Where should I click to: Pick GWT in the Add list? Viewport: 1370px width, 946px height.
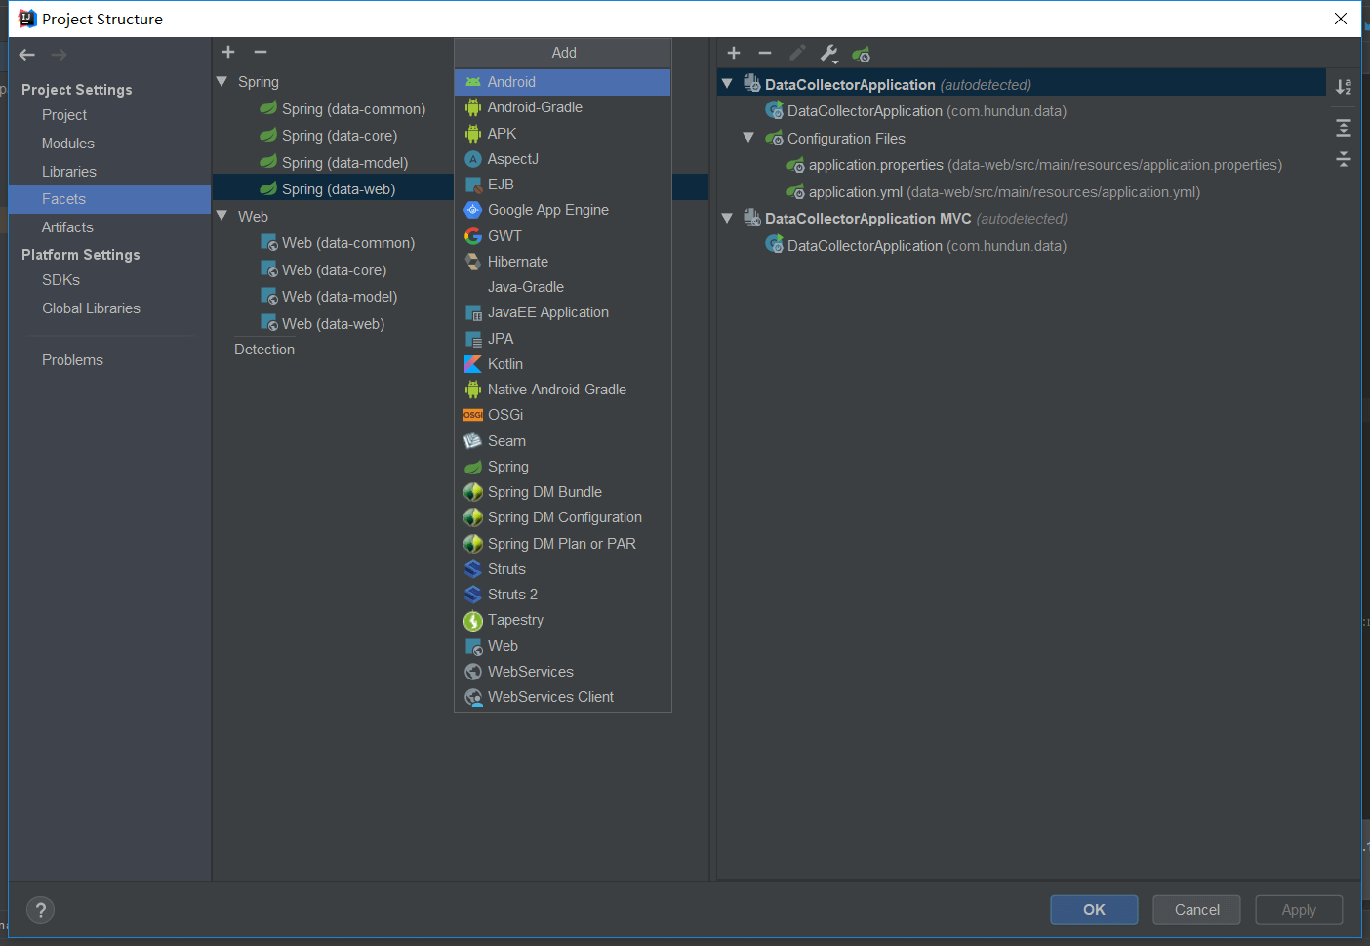(562, 236)
